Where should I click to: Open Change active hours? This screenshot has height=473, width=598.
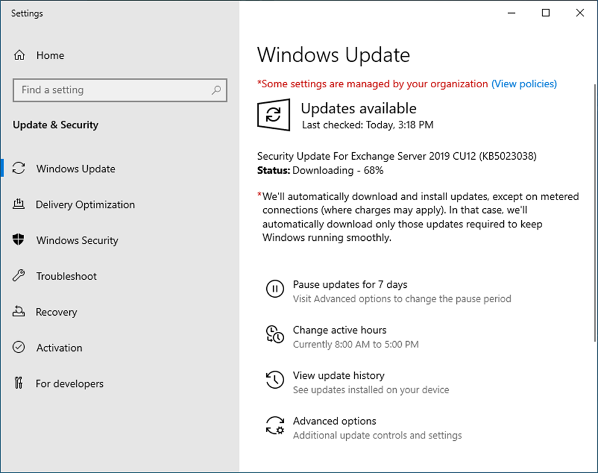(339, 330)
